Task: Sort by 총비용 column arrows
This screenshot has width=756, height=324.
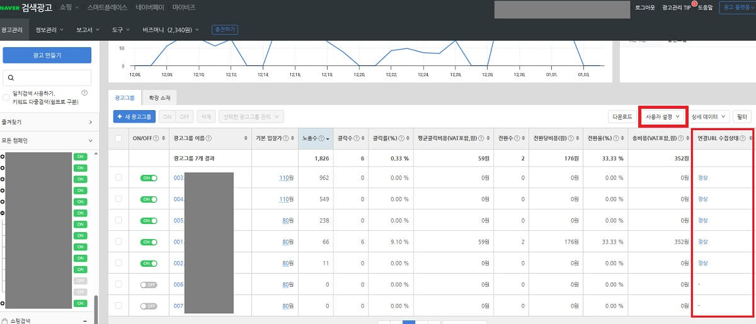Action: point(687,138)
